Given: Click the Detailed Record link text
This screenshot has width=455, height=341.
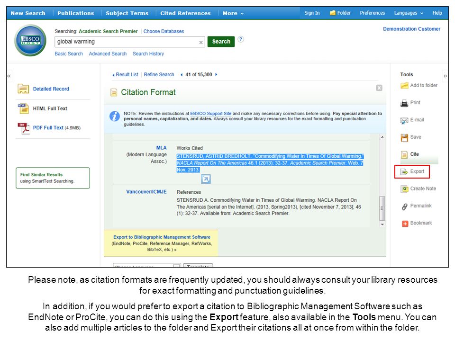Looking at the screenshot, I should pos(51,89).
